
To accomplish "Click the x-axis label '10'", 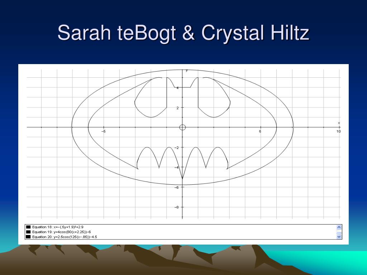I will pyautogui.click(x=338, y=131).
